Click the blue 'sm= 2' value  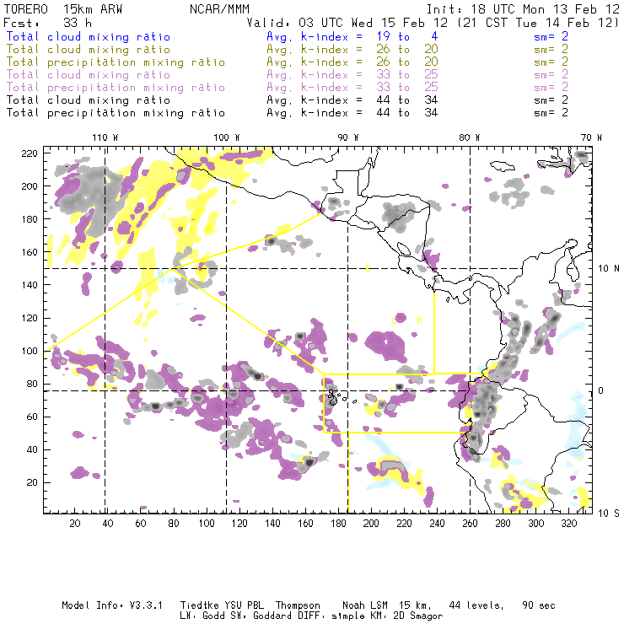(551, 36)
